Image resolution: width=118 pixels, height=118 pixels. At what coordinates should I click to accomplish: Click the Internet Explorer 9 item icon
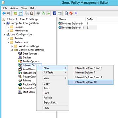[x=60, y=23]
